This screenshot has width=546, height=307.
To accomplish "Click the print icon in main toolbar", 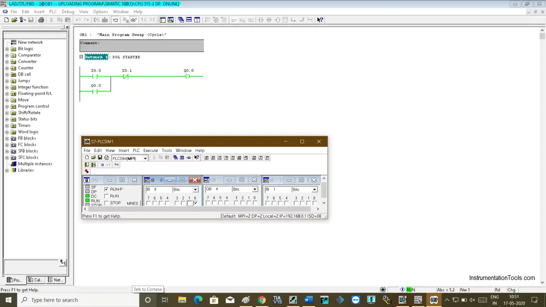I will pyautogui.click(x=41, y=20).
